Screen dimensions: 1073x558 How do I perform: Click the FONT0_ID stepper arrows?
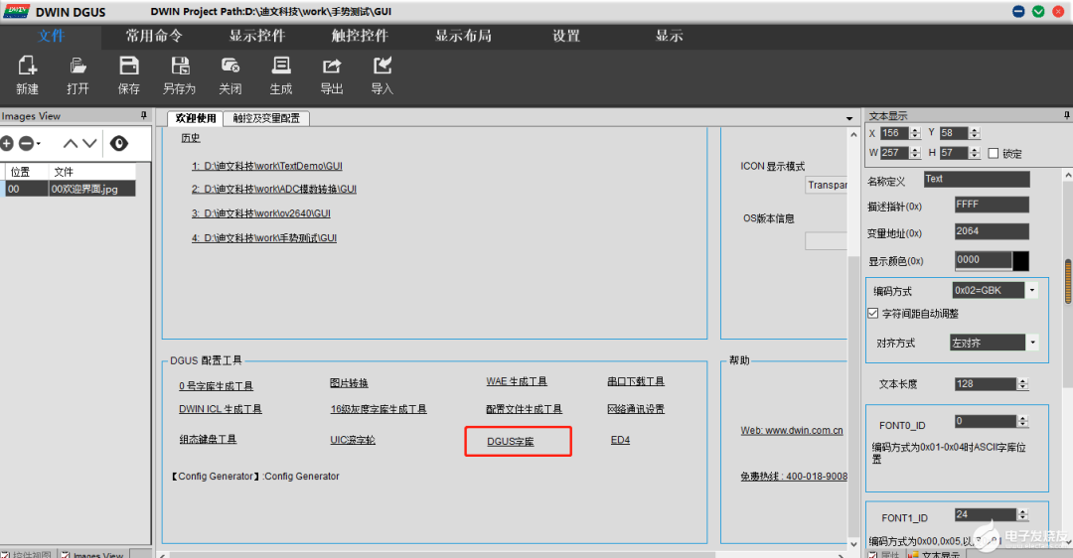tap(1023, 421)
